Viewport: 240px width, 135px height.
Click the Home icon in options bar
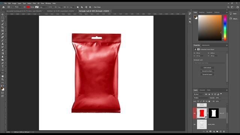[x=3, y=7]
